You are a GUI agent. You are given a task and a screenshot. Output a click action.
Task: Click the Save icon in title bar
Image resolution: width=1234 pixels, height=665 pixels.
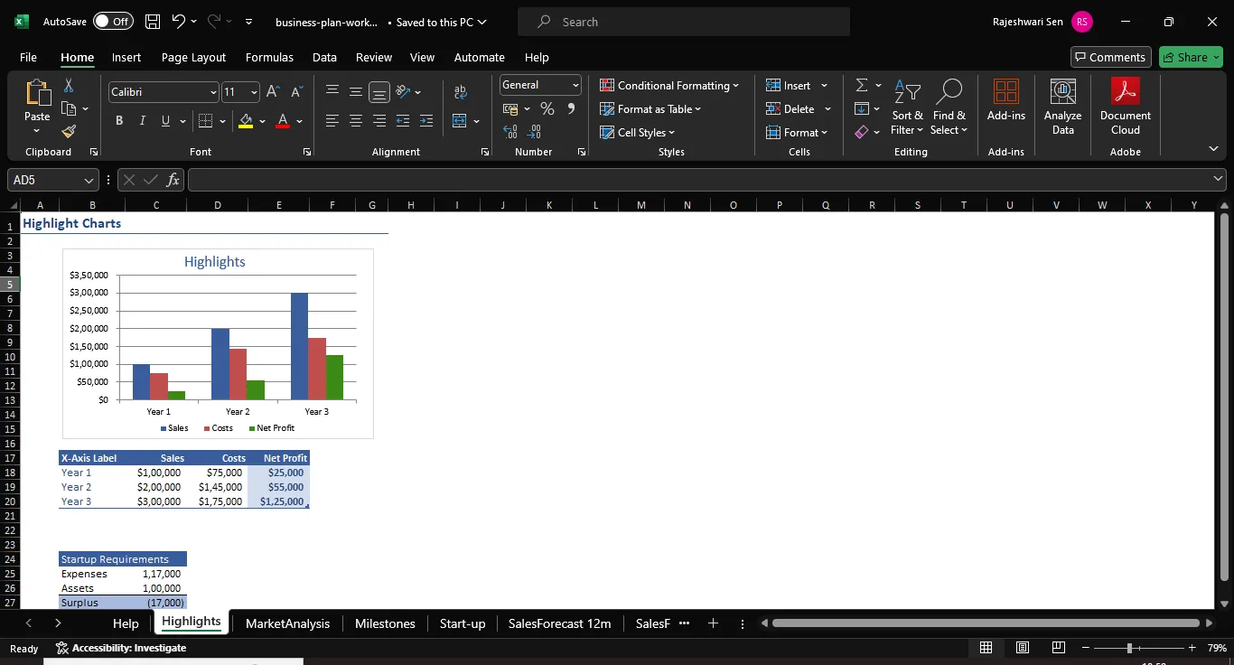coord(153,22)
